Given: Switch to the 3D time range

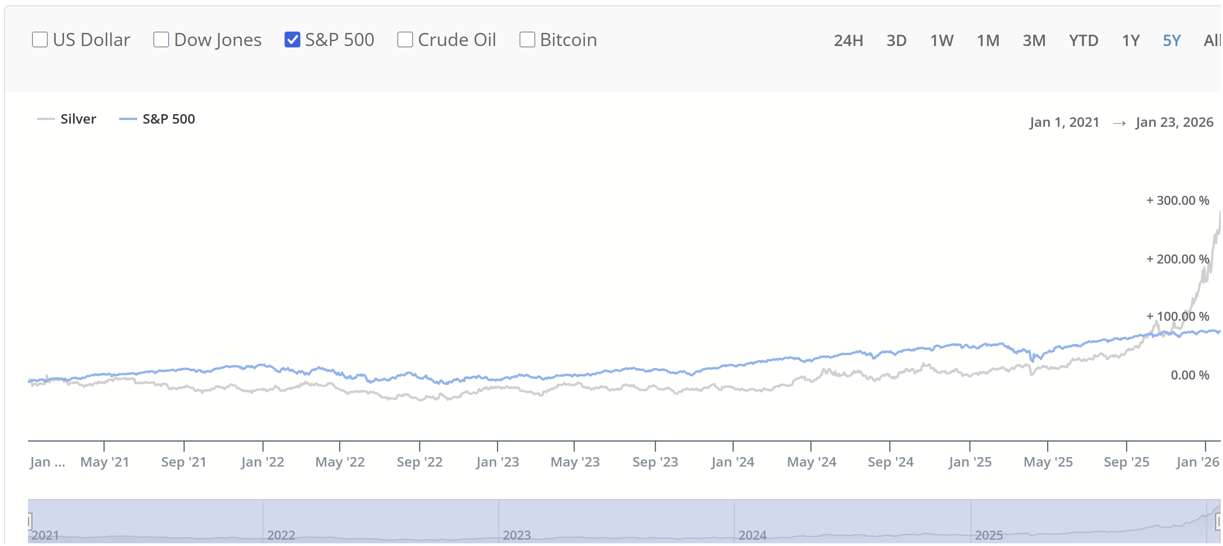Looking at the screenshot, I should tap(897, 41).
